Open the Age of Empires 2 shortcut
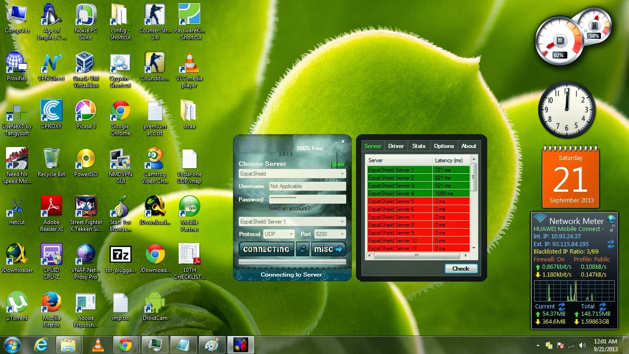Image resolution: width=629 pixels, height=354 pixels. (x=52, y=22)
